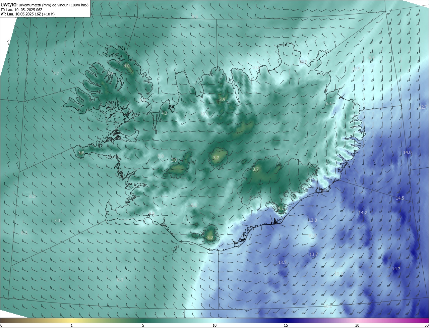
Task: Click the 4.0 value label on the map
Action: point(127,66)
